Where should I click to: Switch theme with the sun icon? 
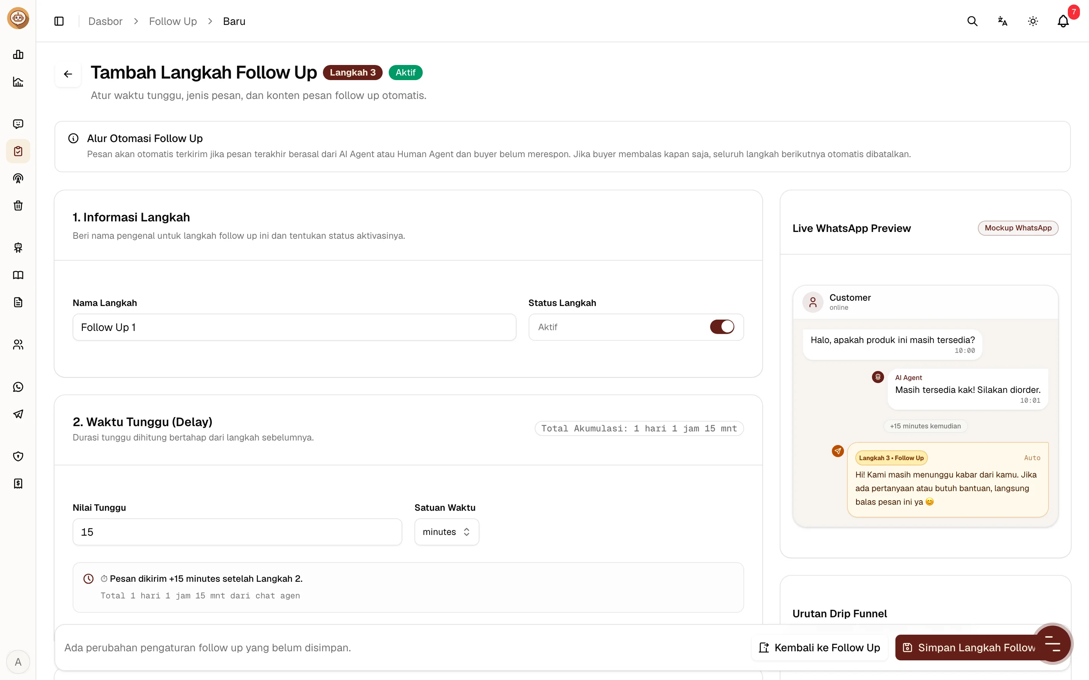click(1033, 21)
